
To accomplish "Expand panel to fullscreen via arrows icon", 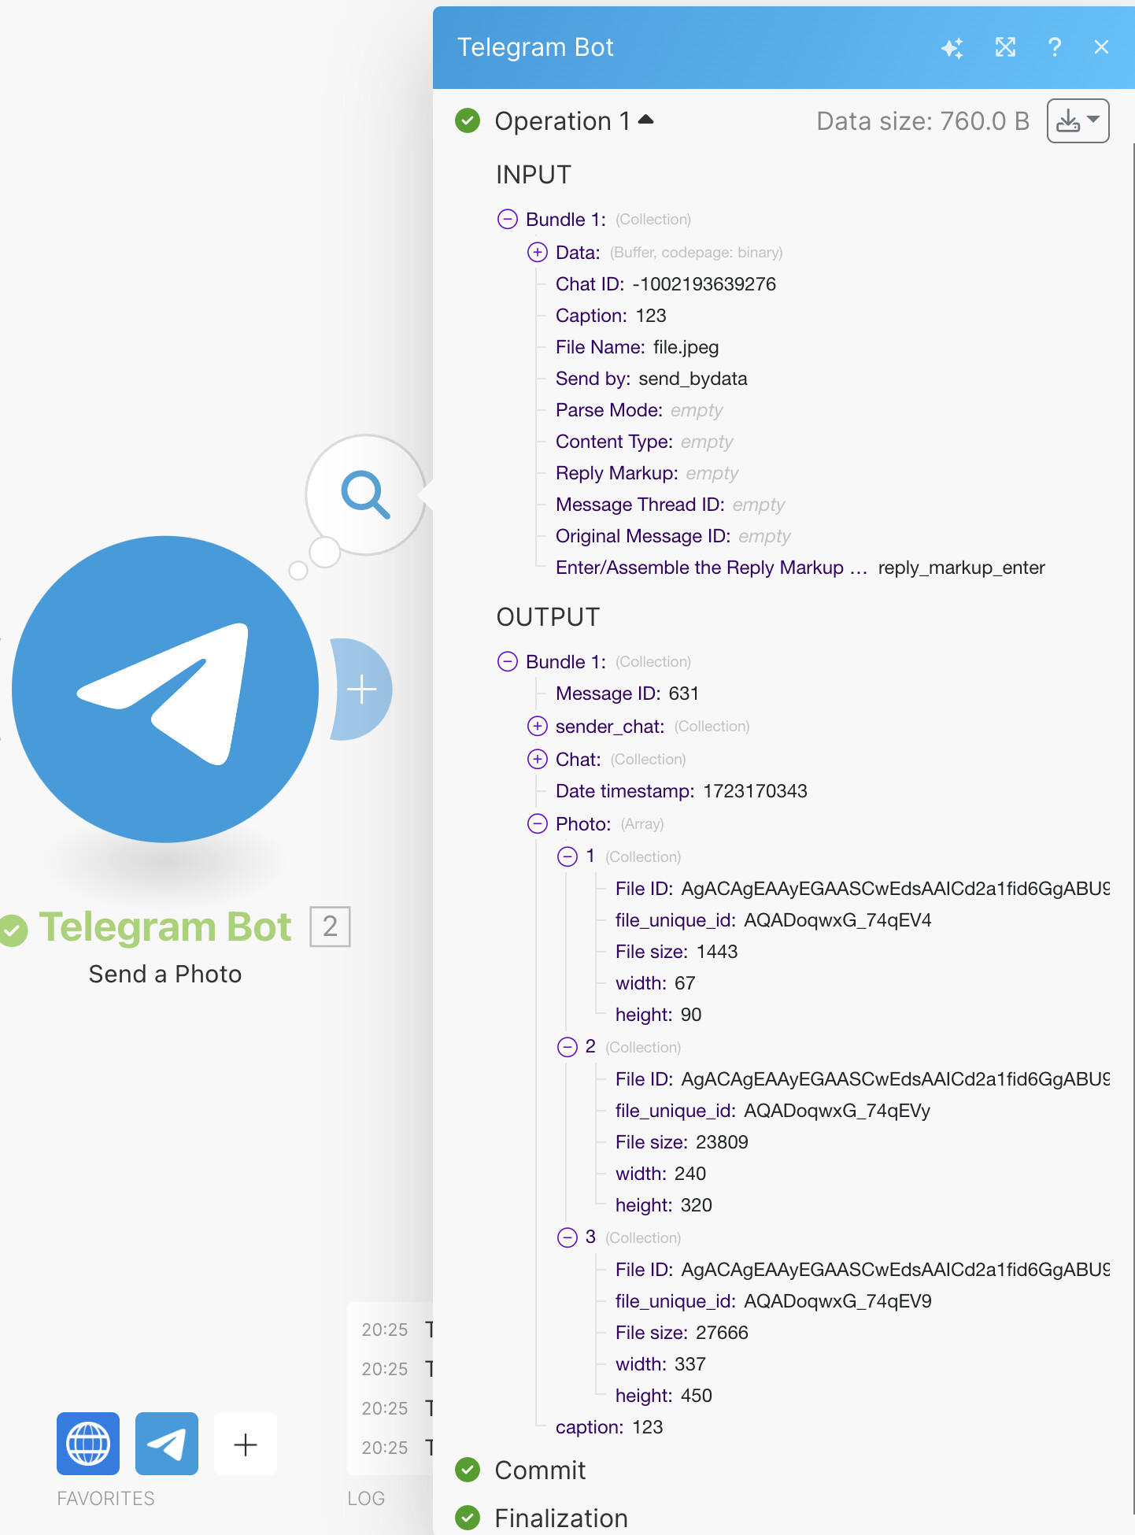I will tap(1005, 47).
